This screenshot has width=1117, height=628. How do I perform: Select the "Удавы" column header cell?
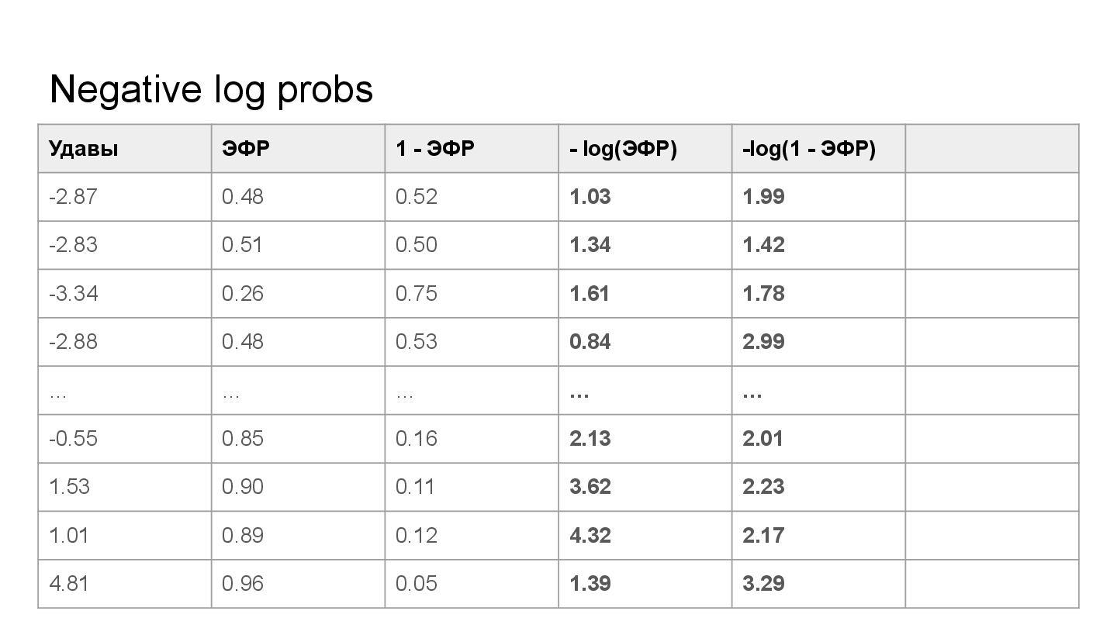(x=84, y=149)
